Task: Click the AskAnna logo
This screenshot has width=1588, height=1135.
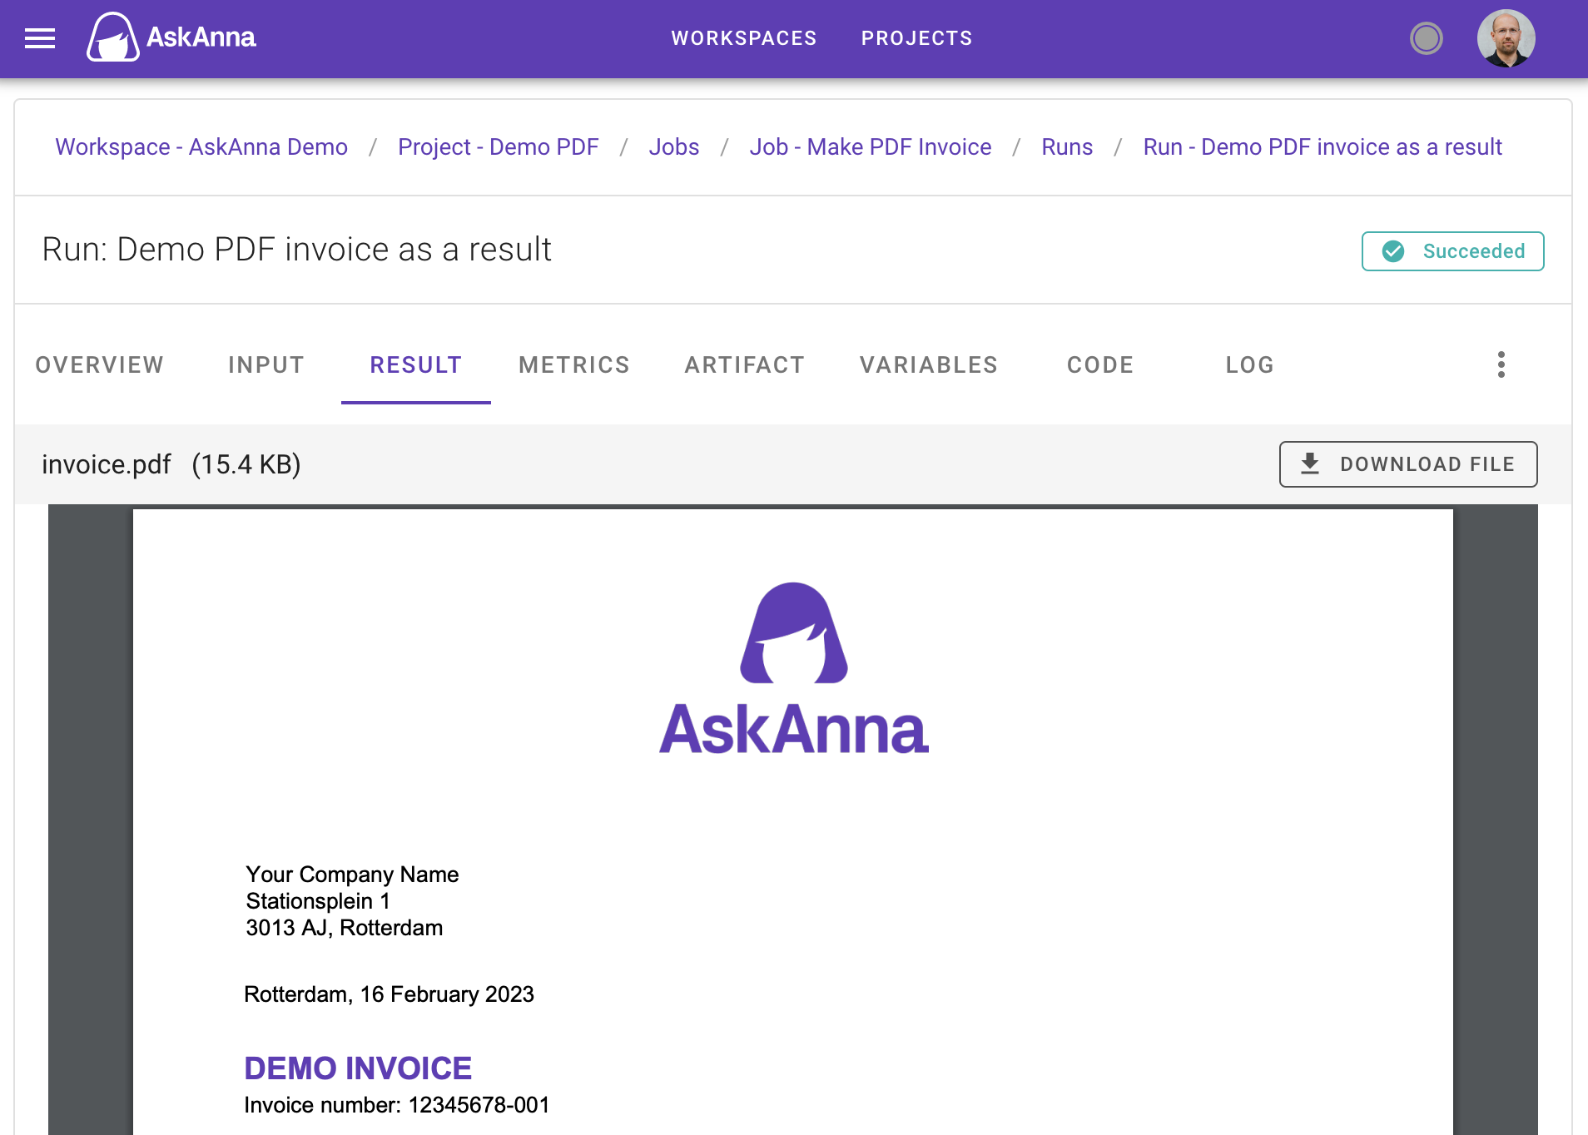Action: (171, 37)
